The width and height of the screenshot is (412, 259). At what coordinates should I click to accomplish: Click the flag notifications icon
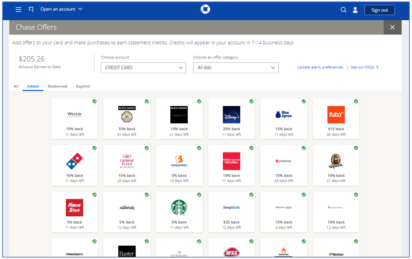31,10
